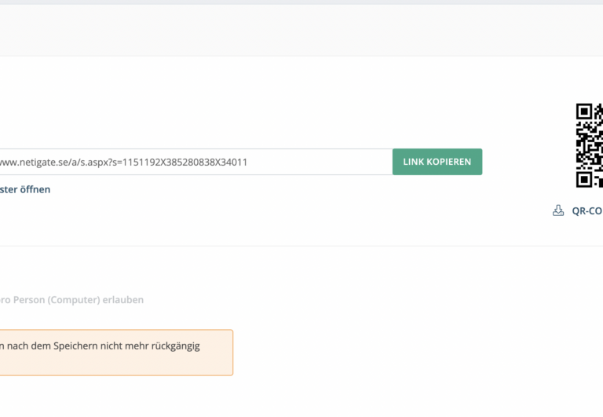Click the 'nach dem Speichern nicht mehr rückgängig' warning
Viewport: 603px width, 417px height.
116,353
